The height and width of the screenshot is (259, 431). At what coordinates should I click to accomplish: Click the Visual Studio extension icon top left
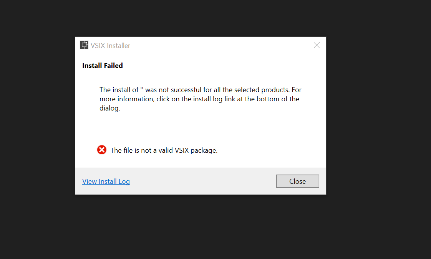pyautogui.click(x=83, y=45)
